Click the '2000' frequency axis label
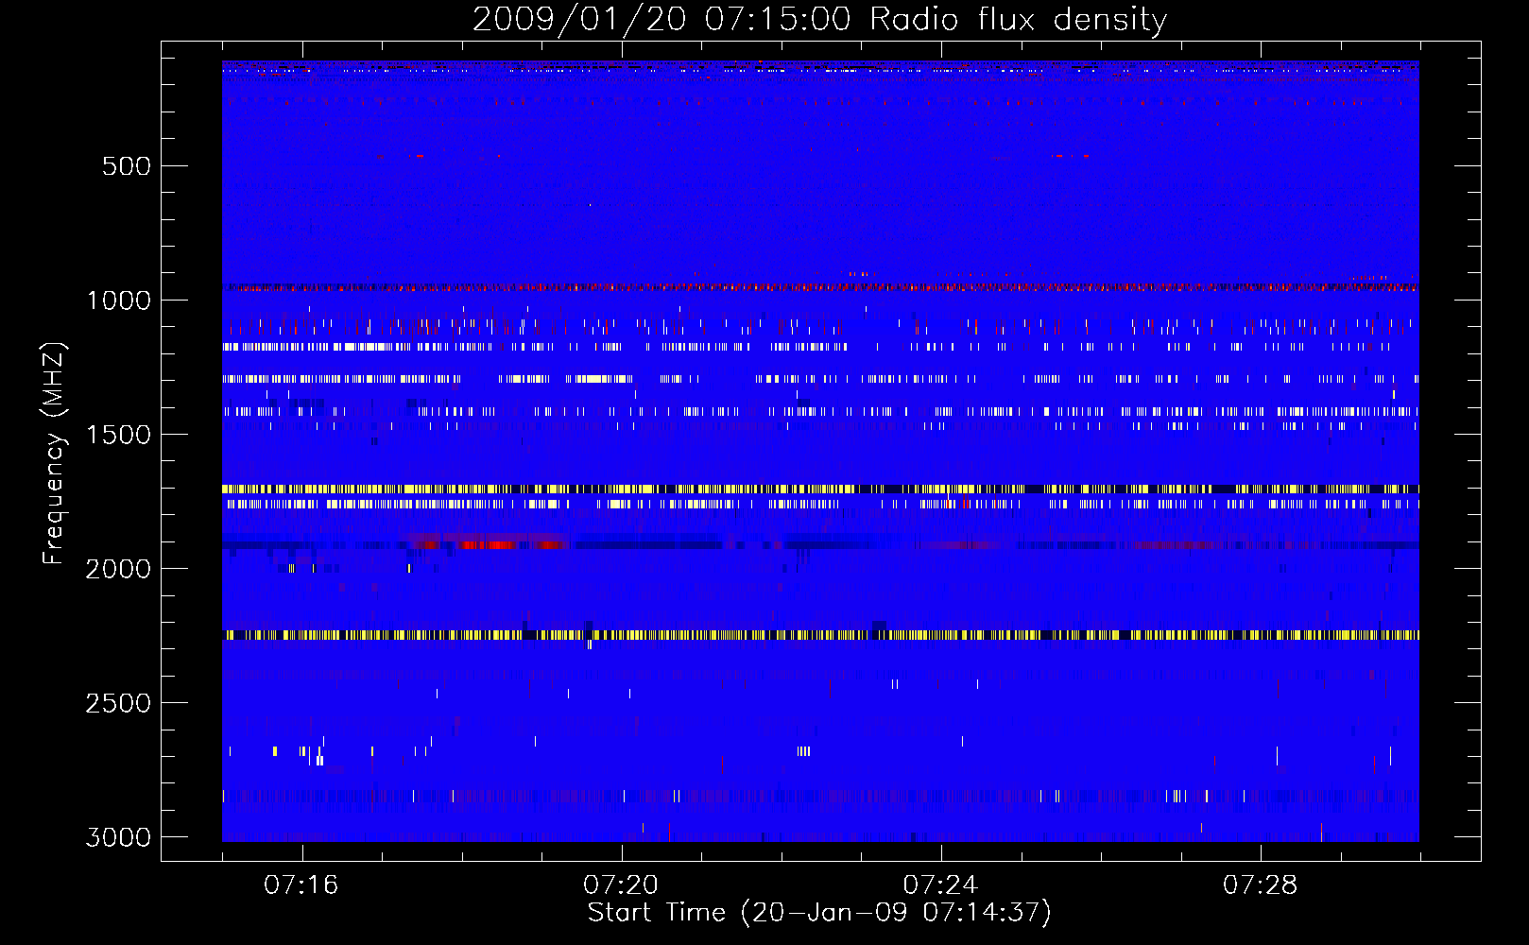This screenshot has height=945, width=1529. pyautogui.click(x=118, y=569)
